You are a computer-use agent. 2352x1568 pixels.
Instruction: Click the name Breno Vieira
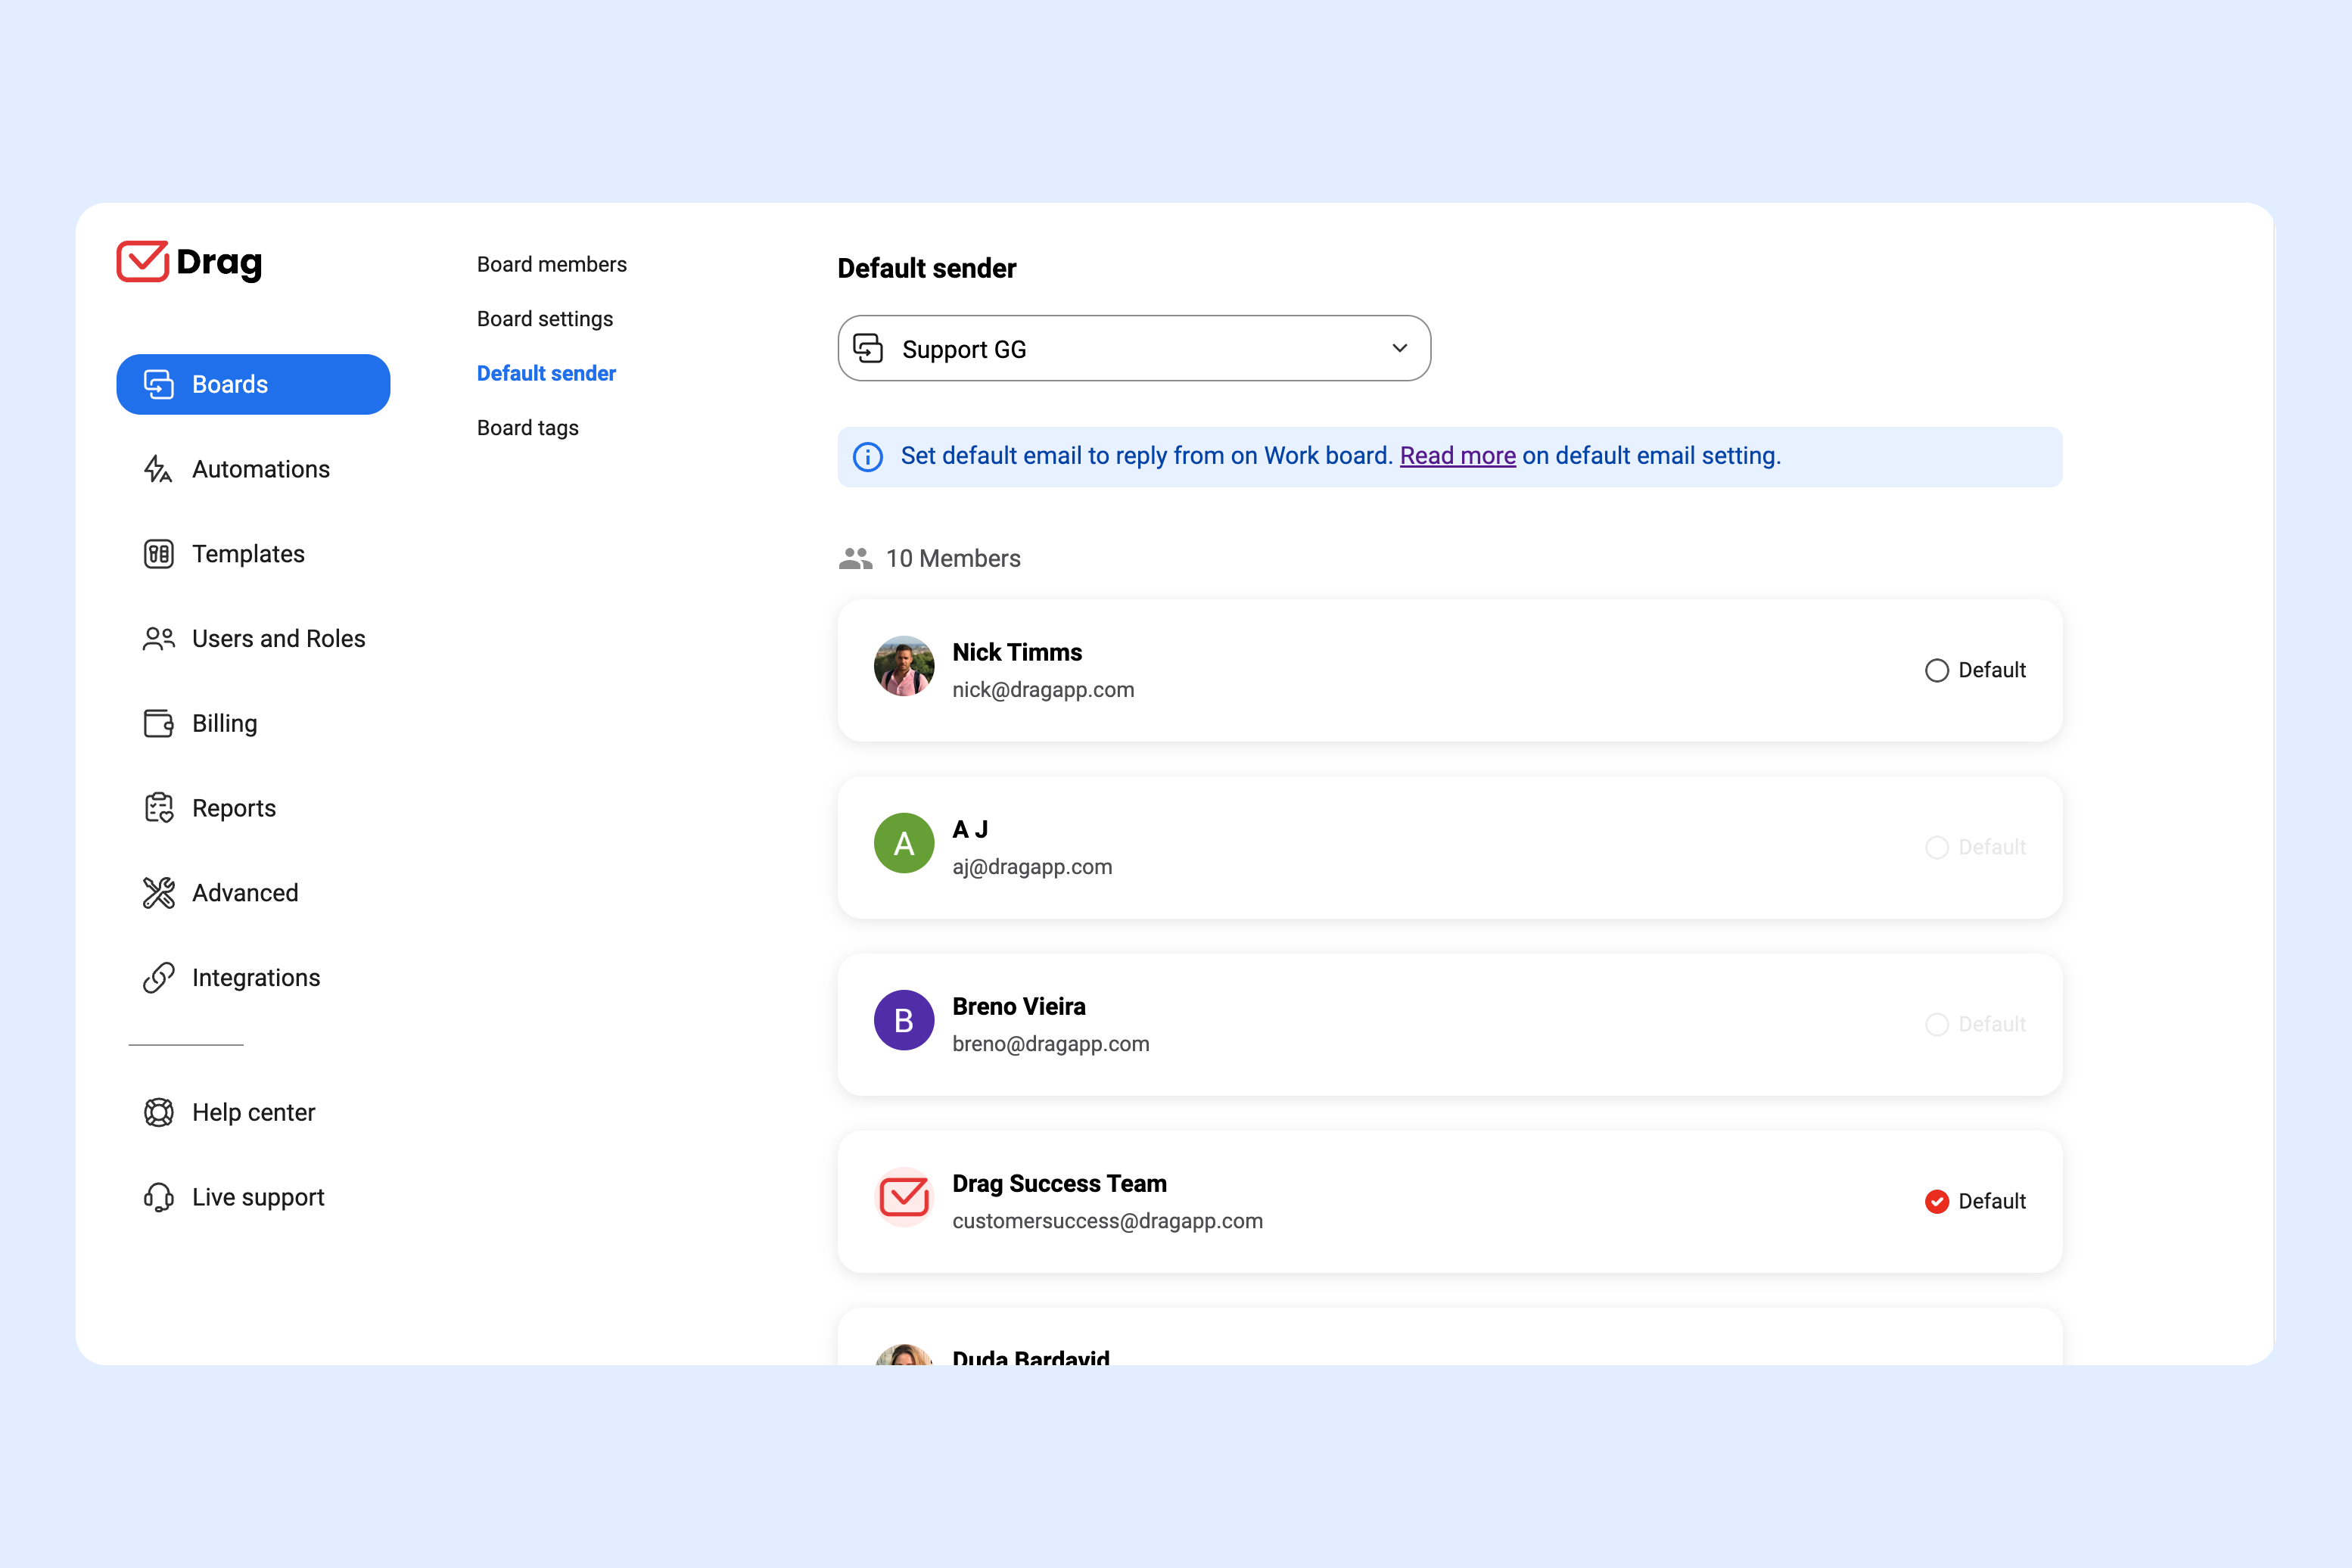pyautogui.click(x=1019, y=1006)
